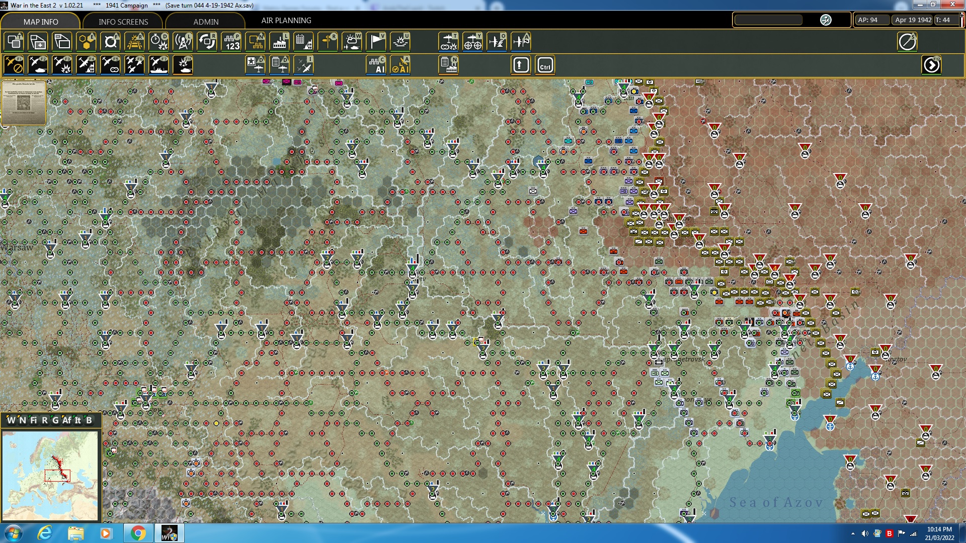Toggle the 123 unit numbers icon

(x=231, y=42)
